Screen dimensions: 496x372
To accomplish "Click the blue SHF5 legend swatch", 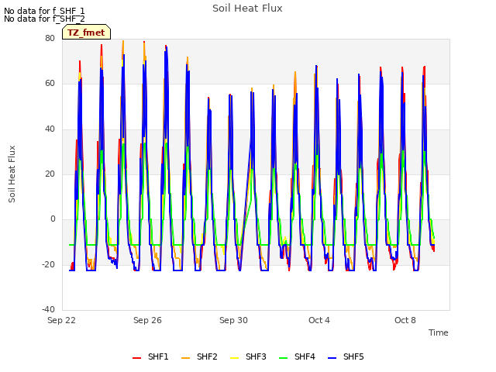I will (332, 358).
